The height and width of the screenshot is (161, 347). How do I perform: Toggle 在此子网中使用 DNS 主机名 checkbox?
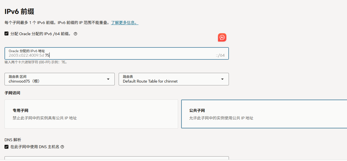tap(6, 147)
